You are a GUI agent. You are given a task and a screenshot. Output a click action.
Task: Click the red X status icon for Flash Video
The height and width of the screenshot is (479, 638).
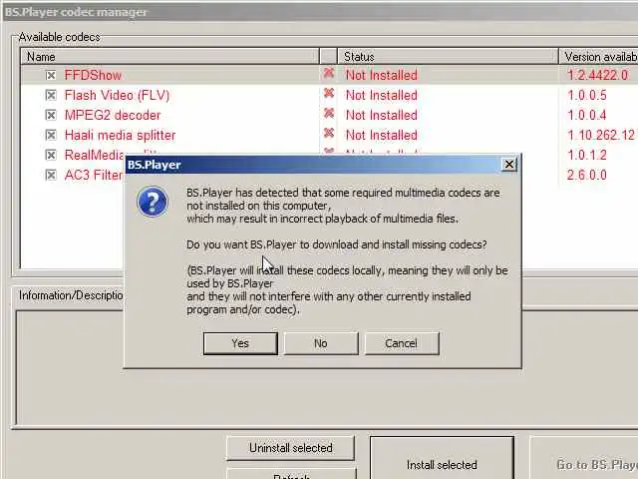coord(329,93)
